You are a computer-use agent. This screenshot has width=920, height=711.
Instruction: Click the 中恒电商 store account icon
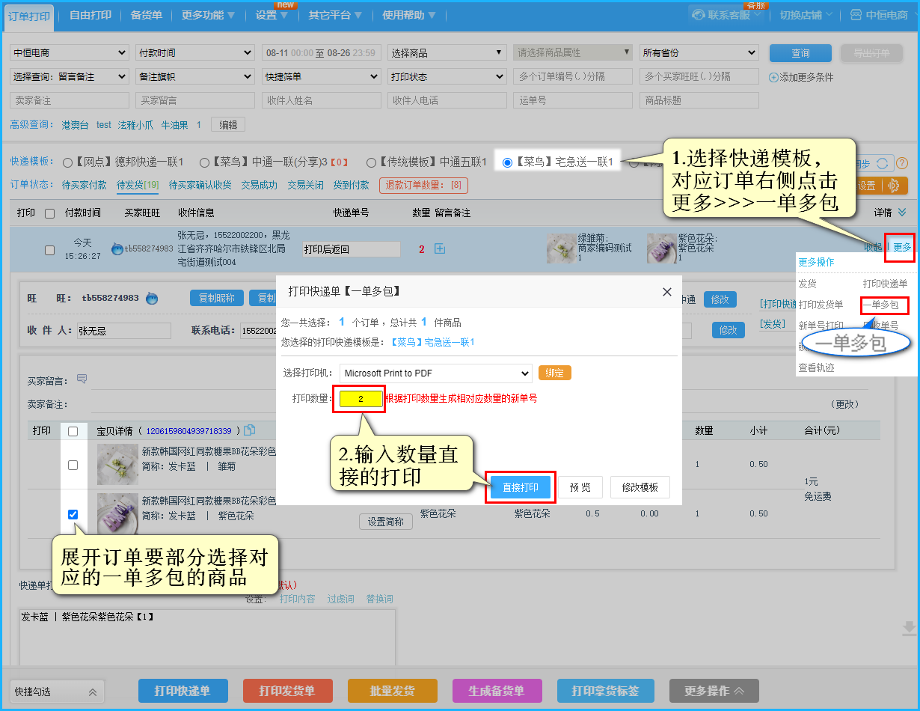(x=856, y=15)
